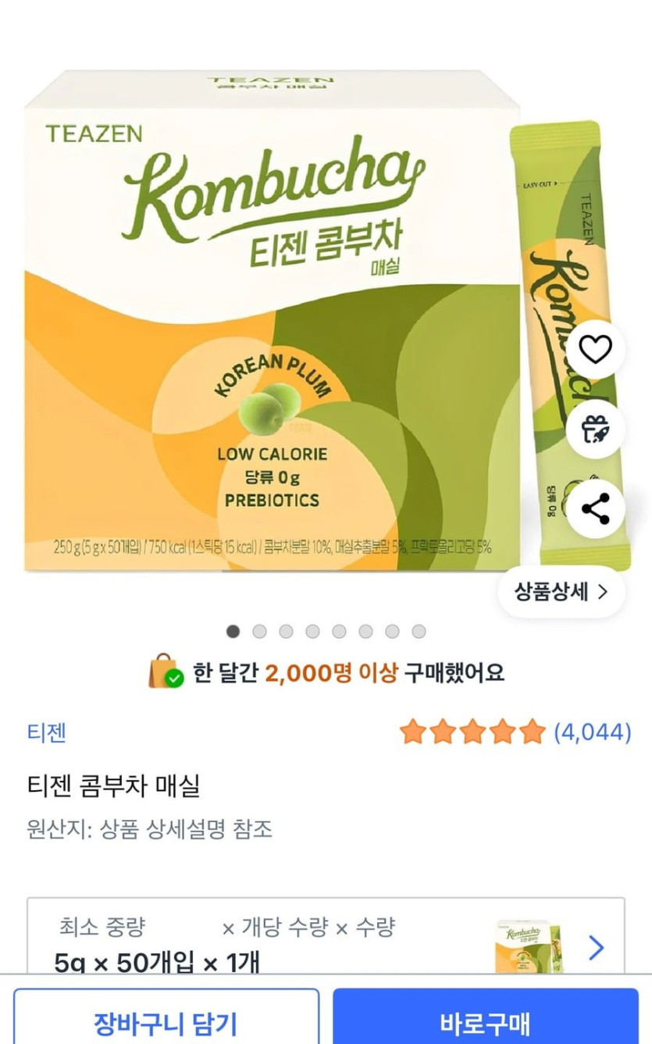Image resolution: width=652 pixels, height=1044 pixels.
Task: Open the 상품상세 product details button
Action: coord(561,592)
